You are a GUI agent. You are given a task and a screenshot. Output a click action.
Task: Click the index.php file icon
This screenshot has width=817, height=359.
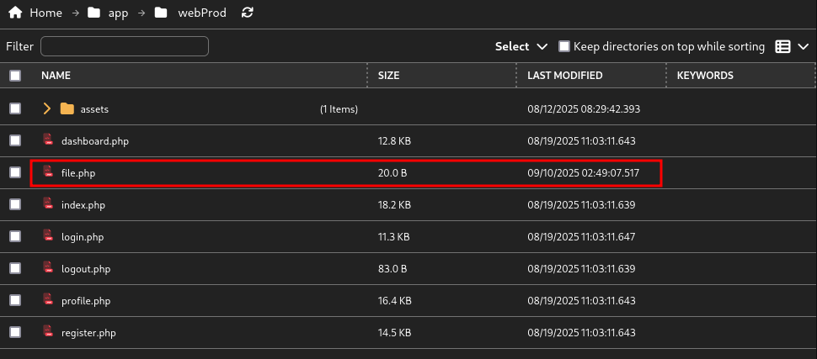point(49,204)
